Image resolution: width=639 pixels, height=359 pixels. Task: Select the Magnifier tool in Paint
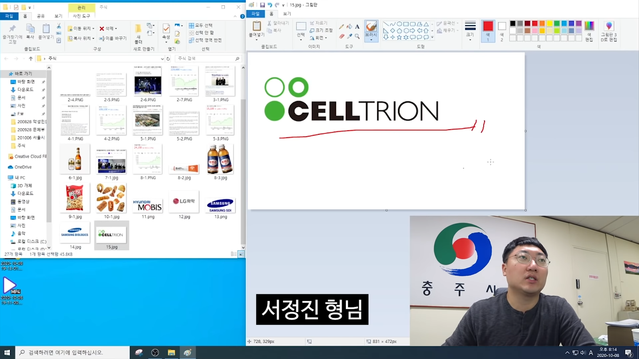tap(357, 36)
